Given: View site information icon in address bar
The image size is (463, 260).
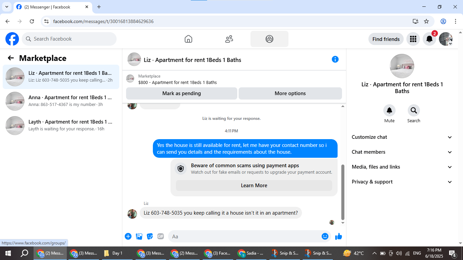Looking at the screenshot, I should pos(47,21).
